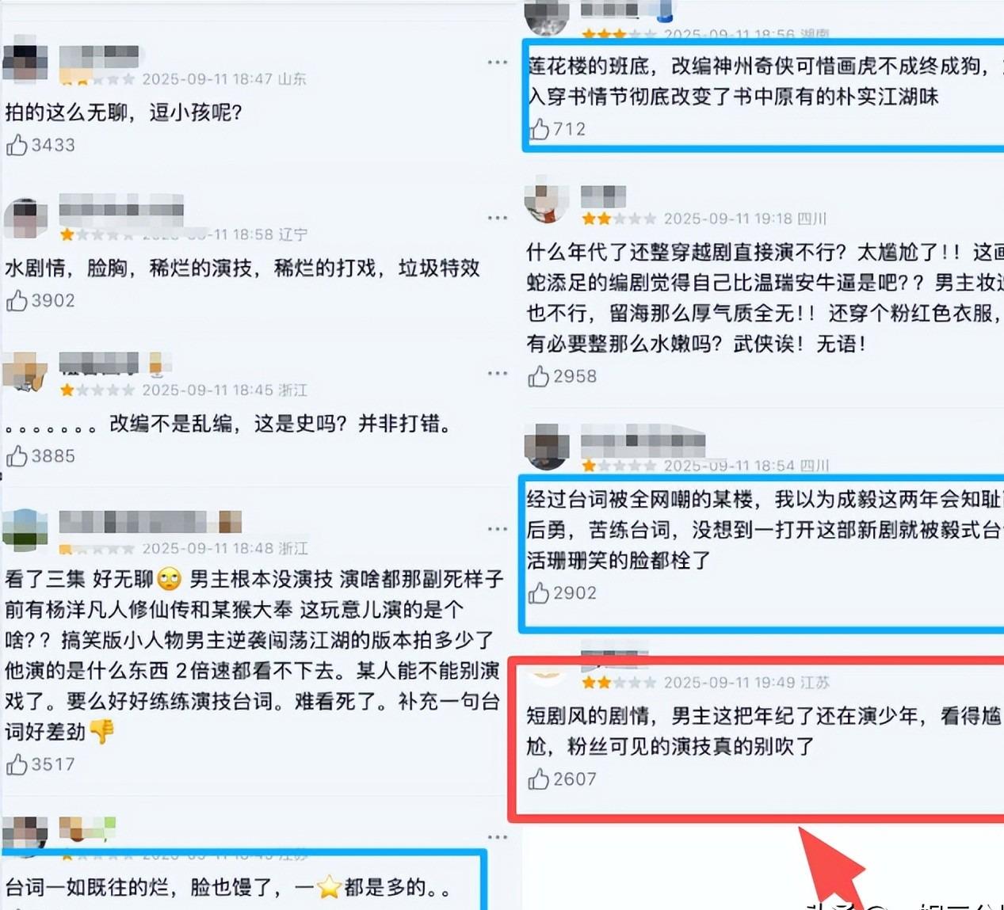Select the one-star rating on 辽宁 review
This screenshot has height=910, width=1004.
coord(67,234)
